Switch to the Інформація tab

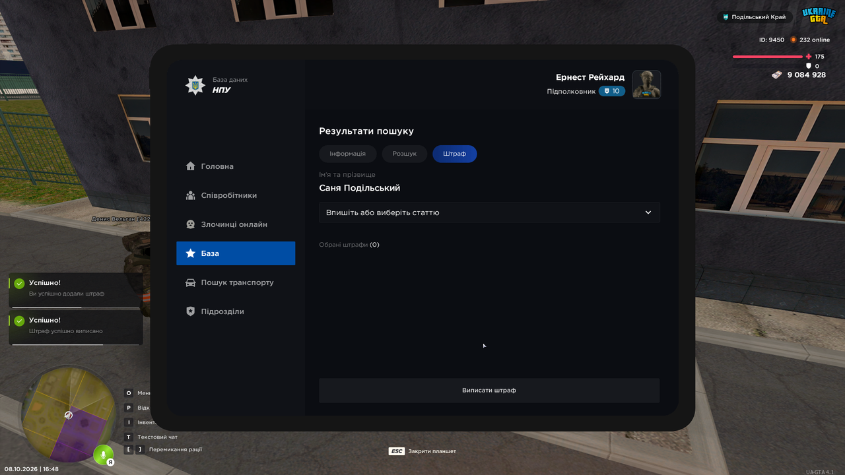(x=347, y=154)
